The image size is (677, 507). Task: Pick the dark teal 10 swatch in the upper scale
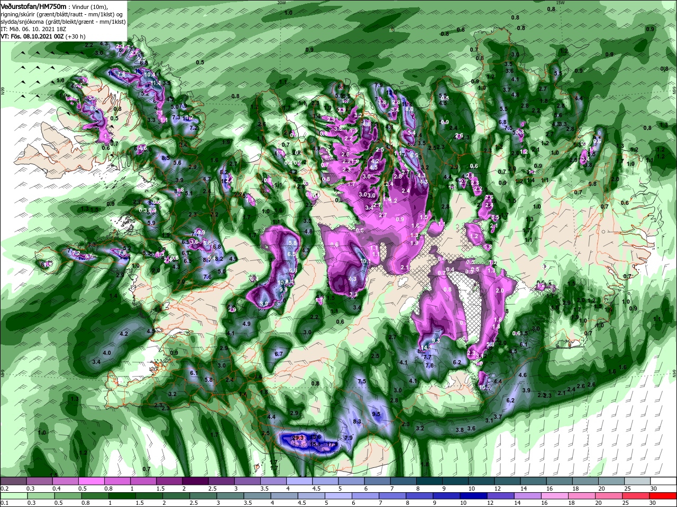tap(481, 481)
